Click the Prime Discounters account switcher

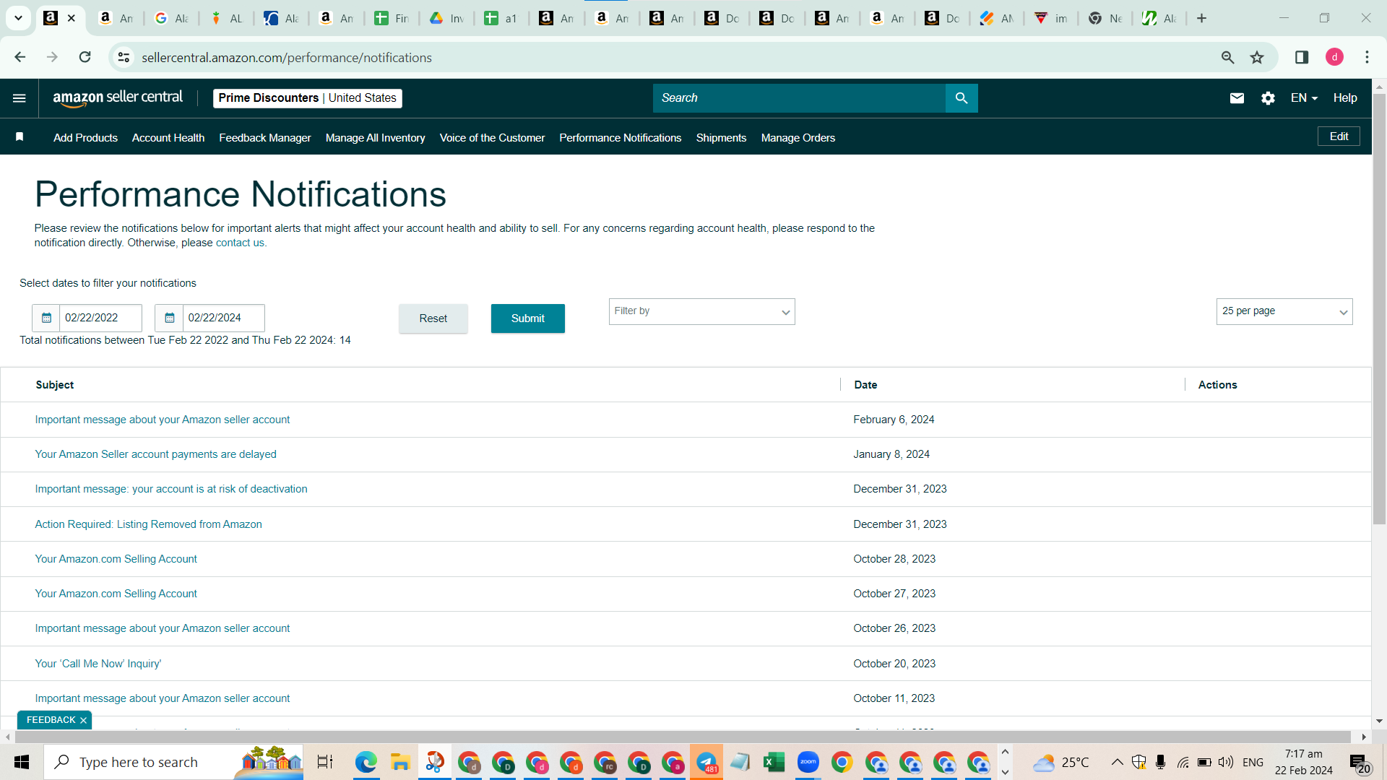coord(308,98)
